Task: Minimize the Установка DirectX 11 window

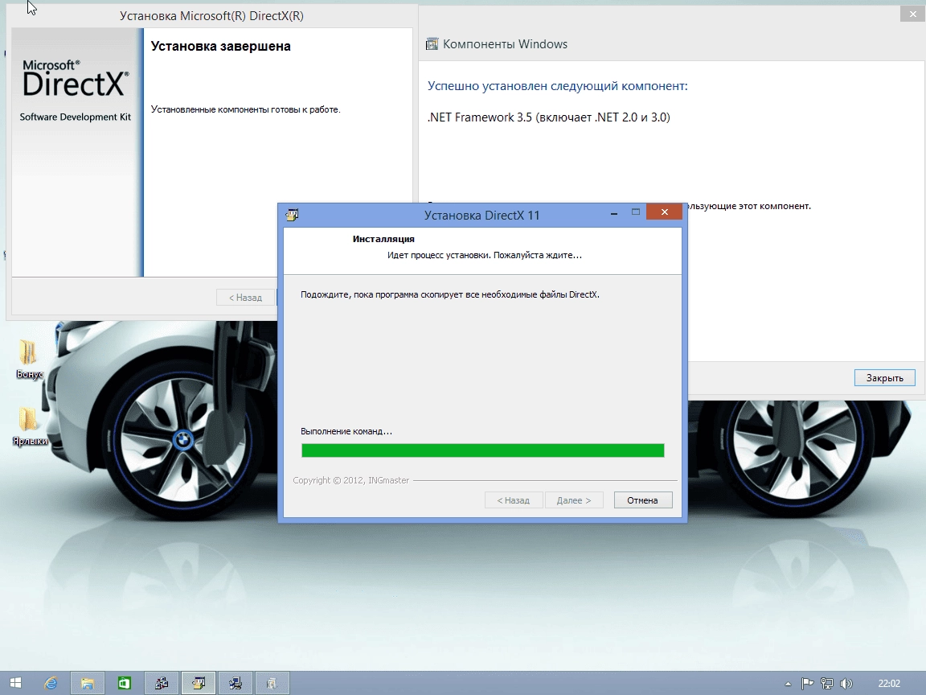Action: (x=614, y=212)
